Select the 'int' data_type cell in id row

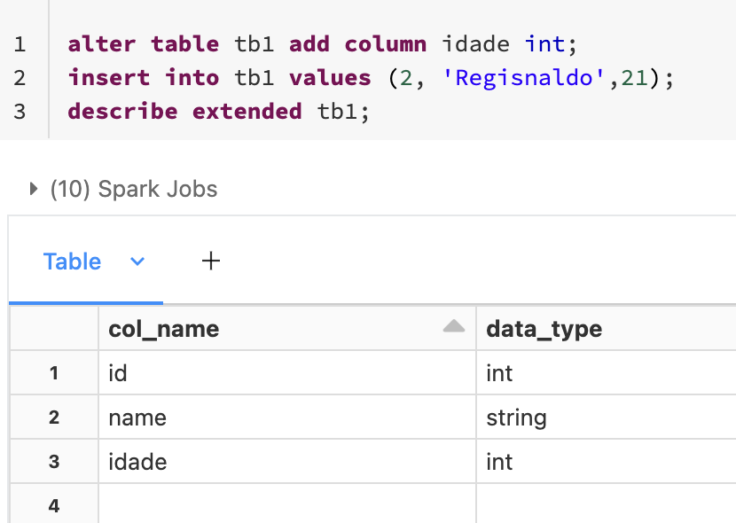[606, 373]
